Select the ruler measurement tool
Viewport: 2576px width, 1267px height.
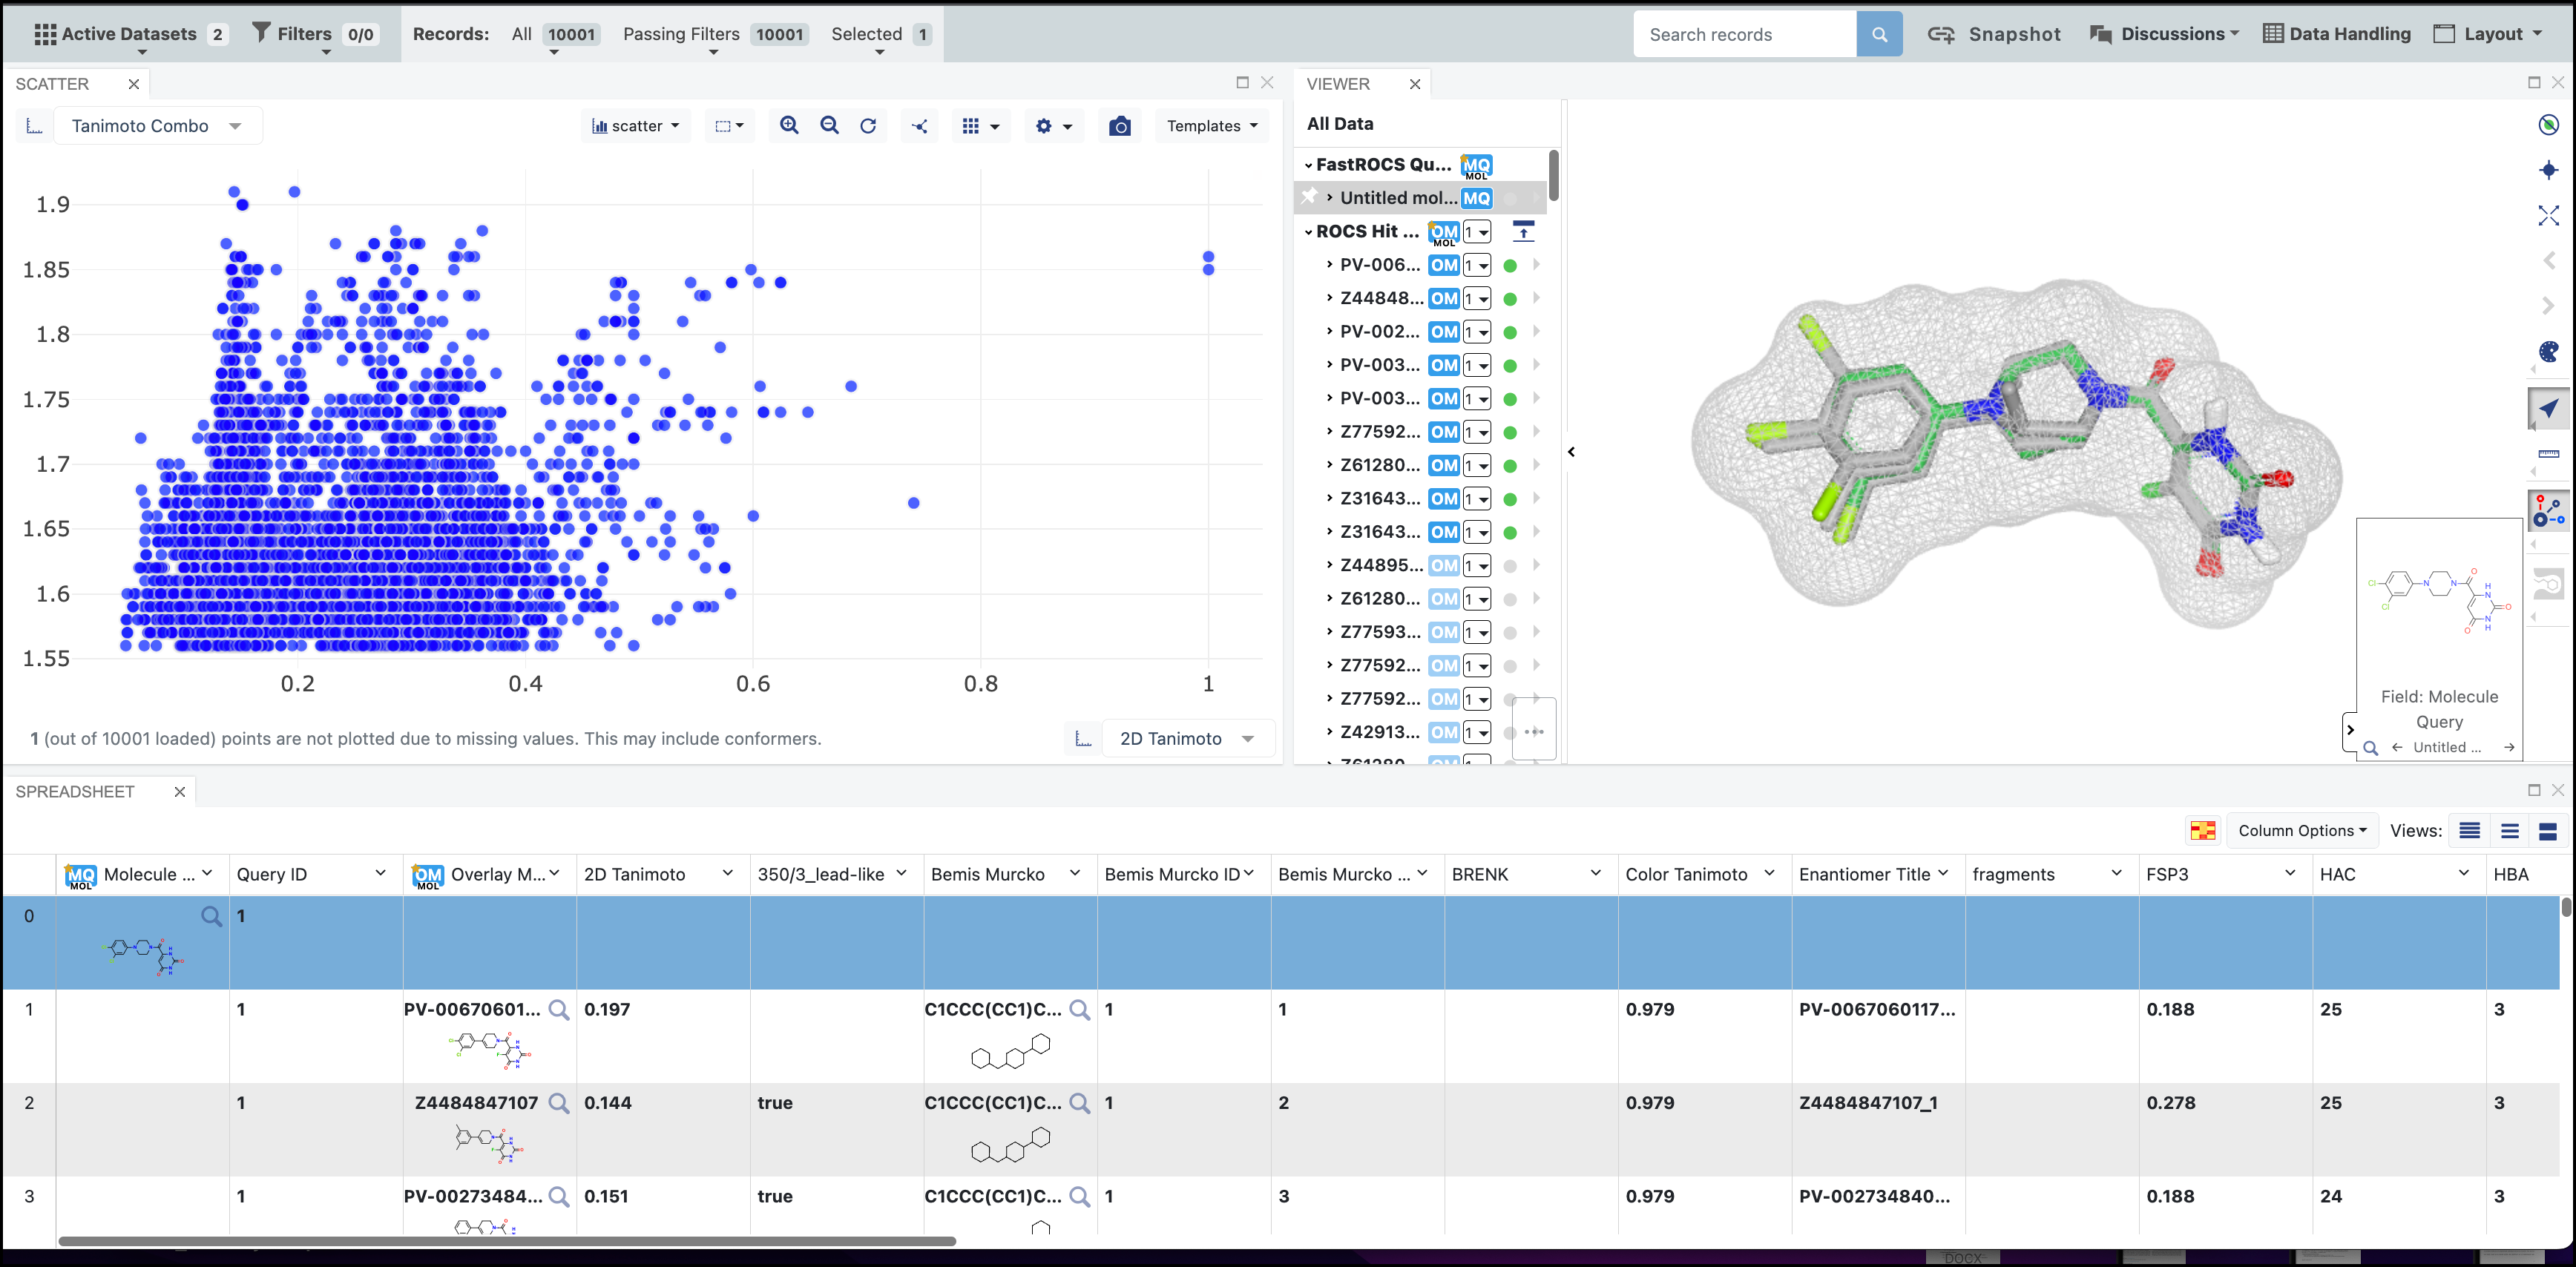tap(2548, 454)
